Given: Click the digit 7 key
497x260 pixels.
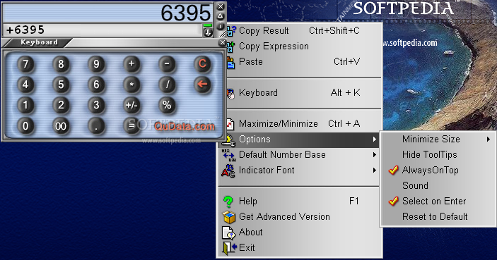Looking at the screenshot, I should click(25, 64).
